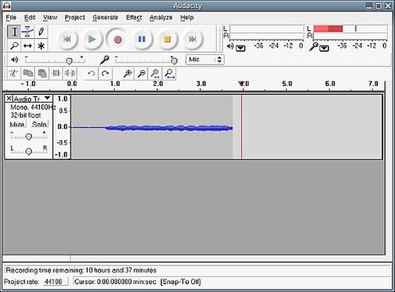Viewport: 395px width, 292px height.
Task: Click the speaker icon by playback meter
Action: [230, 46]
